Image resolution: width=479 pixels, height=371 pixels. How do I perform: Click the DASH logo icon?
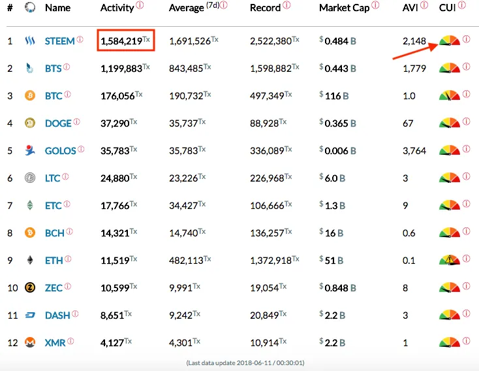[x=30, y=315]
